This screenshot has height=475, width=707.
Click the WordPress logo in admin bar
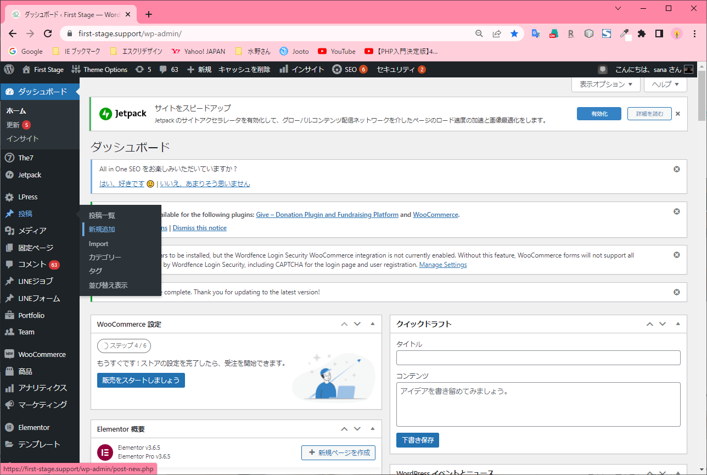pyautogui.click(x=9, y=70)
